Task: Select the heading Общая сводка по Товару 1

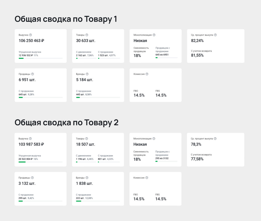Action: coord(66,19)
